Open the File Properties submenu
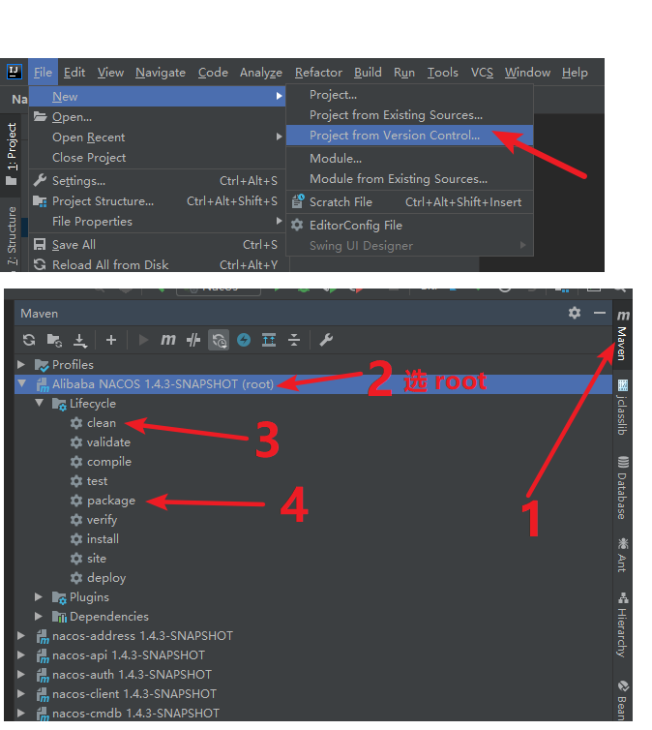 click(x=157, y=221)
